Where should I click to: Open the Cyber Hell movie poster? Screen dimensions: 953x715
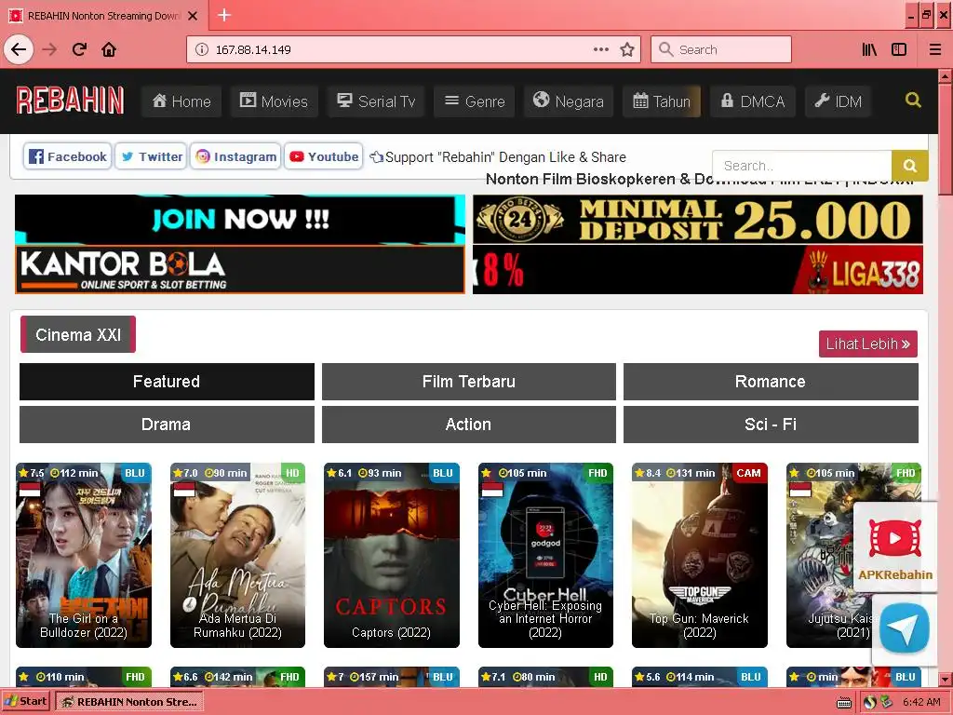(545, 555)
